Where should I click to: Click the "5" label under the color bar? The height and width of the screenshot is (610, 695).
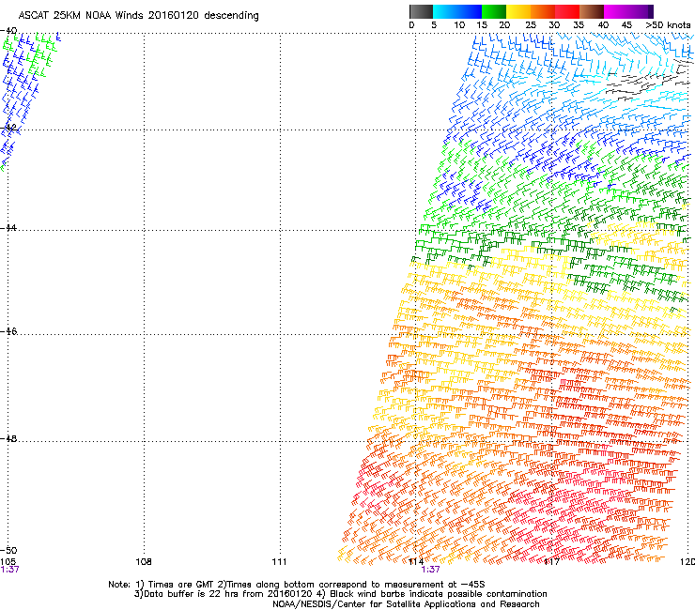click(434, 25)
